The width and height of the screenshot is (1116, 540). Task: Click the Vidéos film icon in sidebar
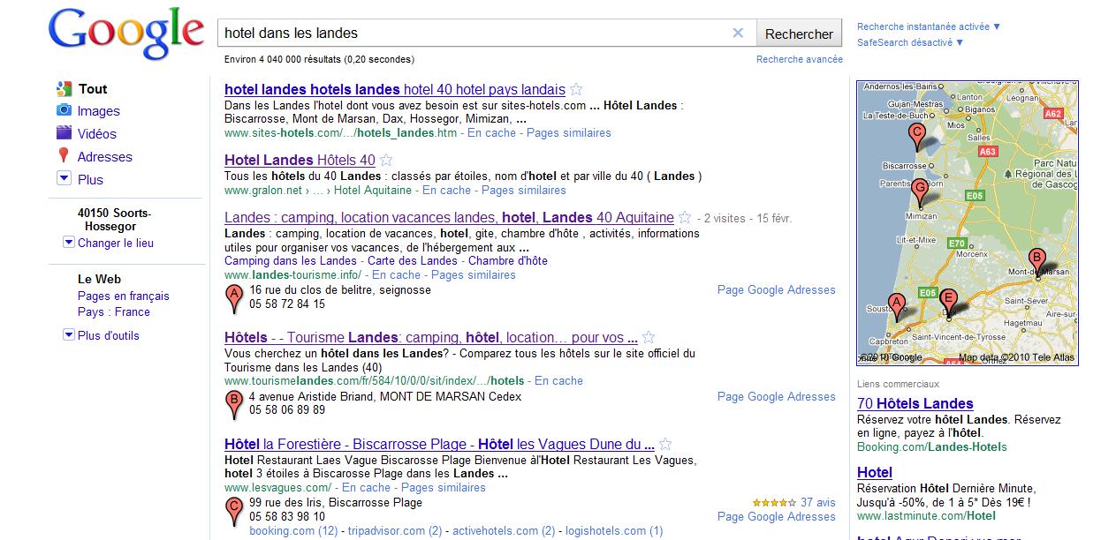pos(64,134)
